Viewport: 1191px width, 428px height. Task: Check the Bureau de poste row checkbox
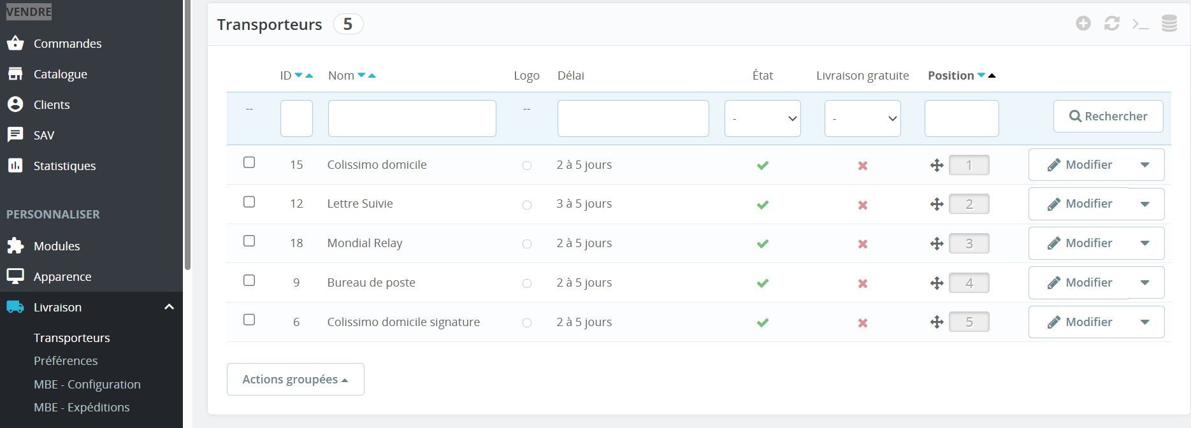tap(249, 280)
